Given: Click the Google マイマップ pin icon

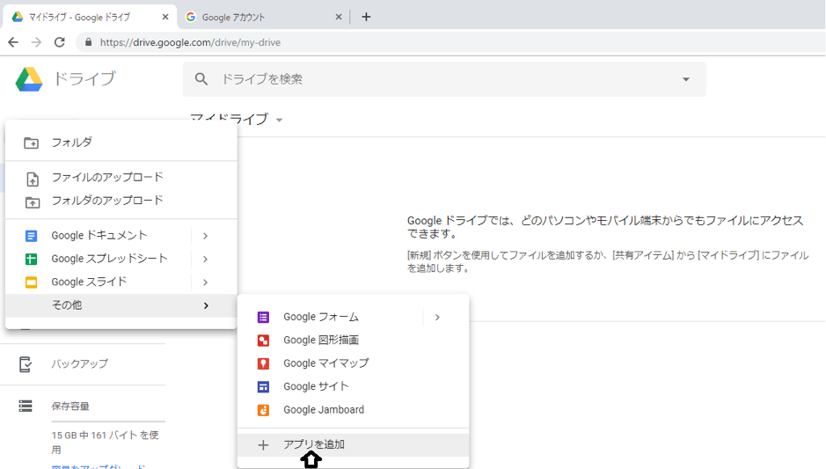Looking at the screenshot, I should click(263, 363).
